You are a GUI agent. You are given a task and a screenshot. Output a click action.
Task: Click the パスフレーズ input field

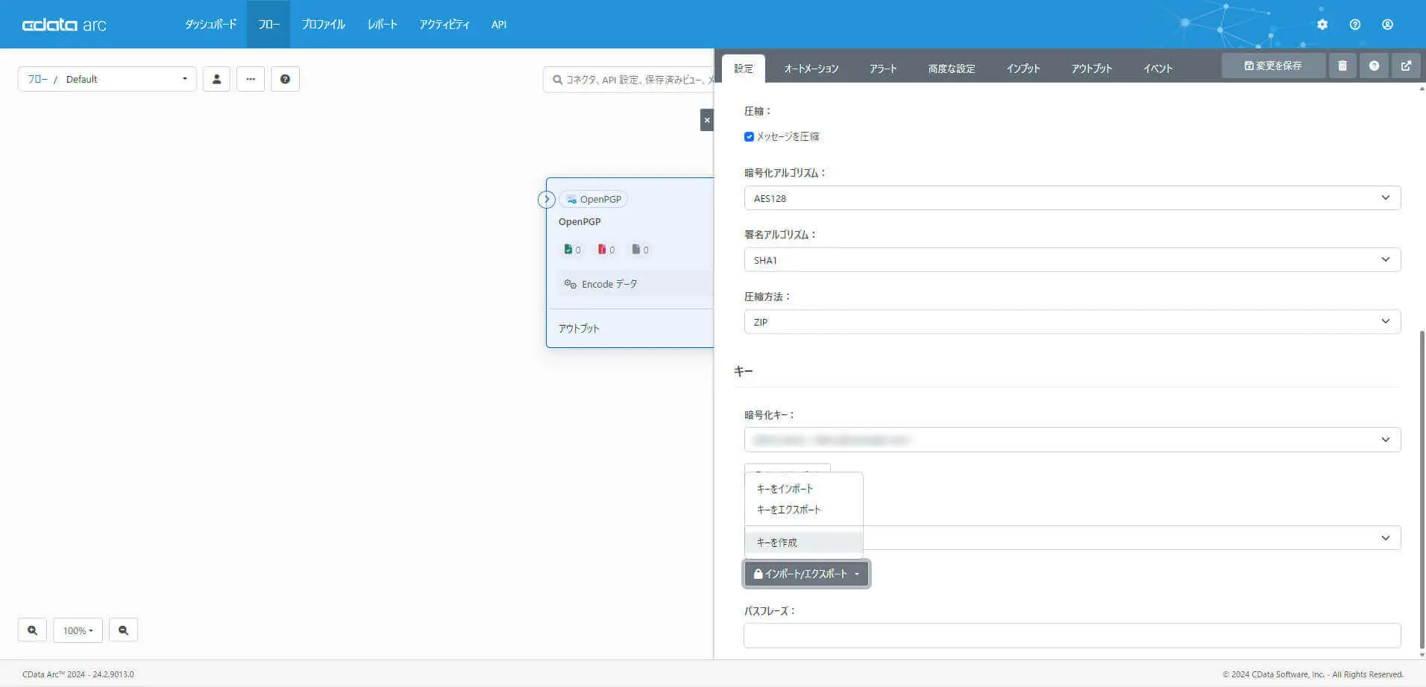[x=1072, y=636]
